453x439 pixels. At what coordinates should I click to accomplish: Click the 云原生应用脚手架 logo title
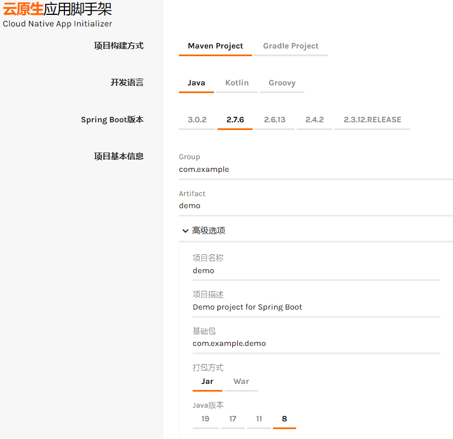pyautogui.click(x=57, y=9)
